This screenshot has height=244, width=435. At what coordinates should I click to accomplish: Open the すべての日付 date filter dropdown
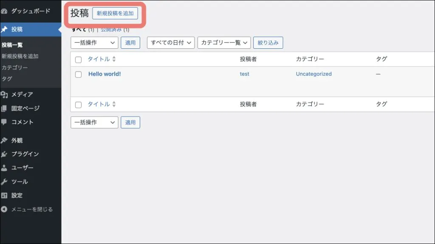point(171,43)
